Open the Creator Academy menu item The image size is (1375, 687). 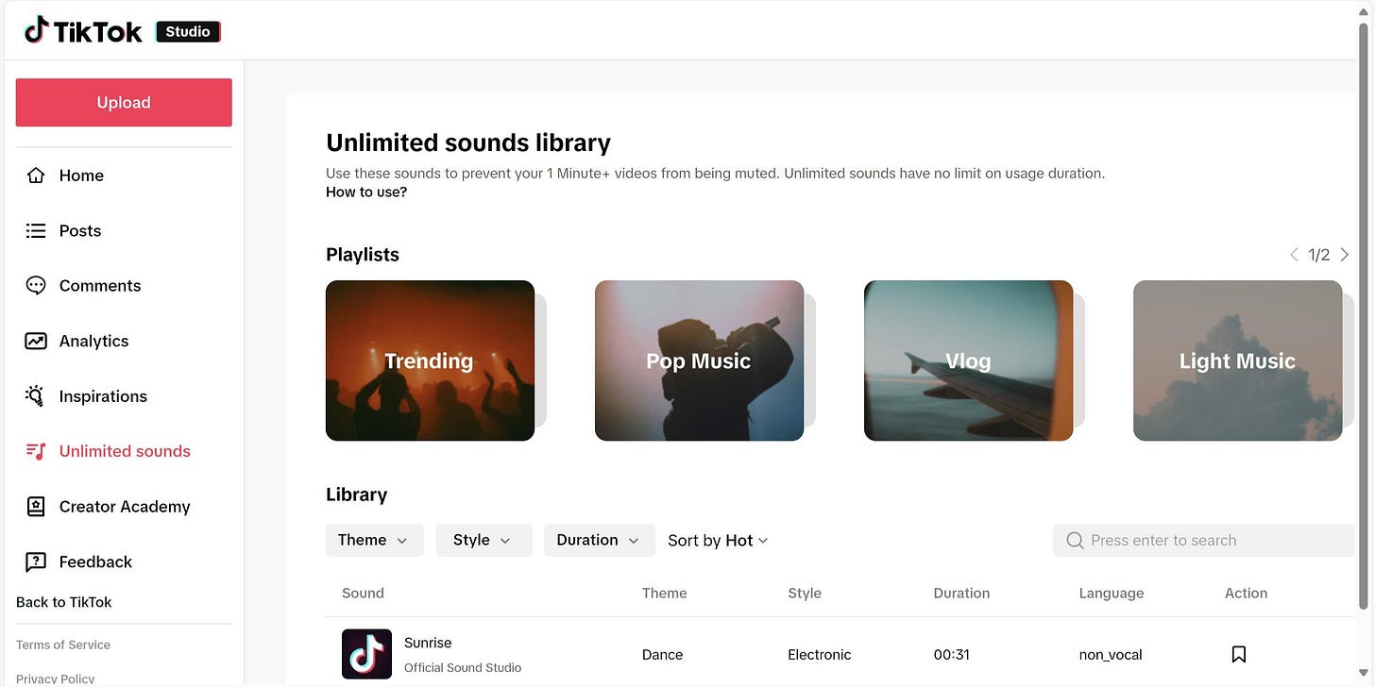click(124, 507)
